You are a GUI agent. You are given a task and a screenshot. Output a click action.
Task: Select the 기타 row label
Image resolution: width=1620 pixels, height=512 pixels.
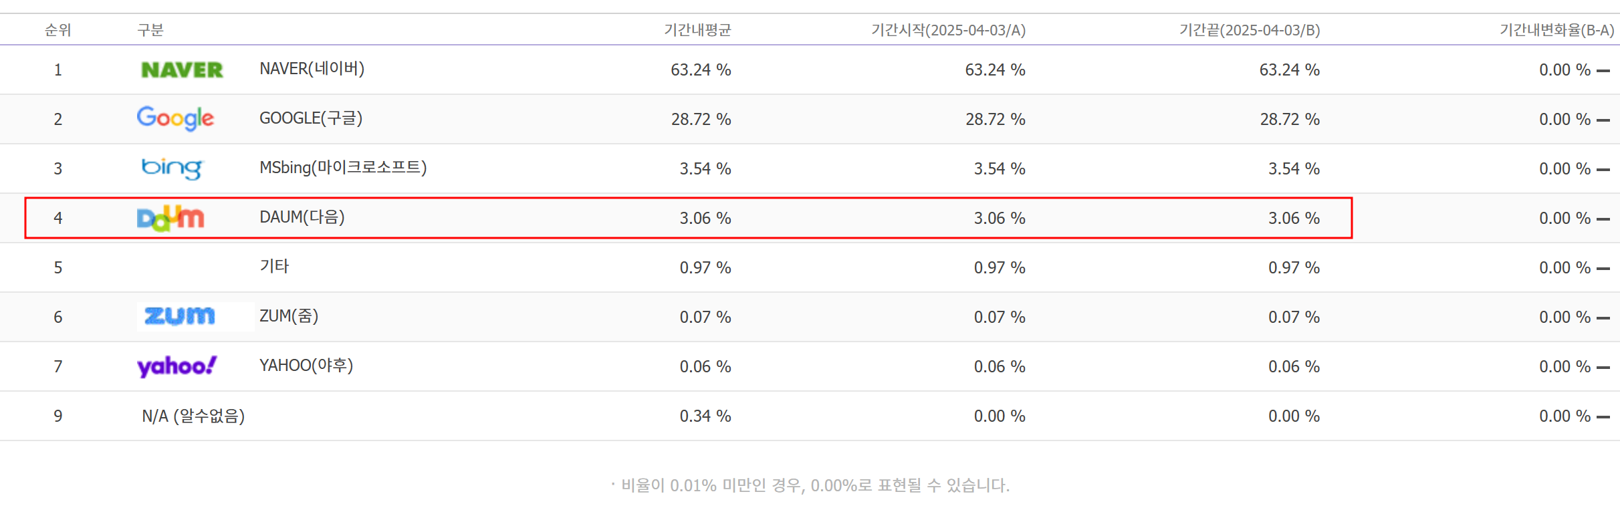pyautogui.click(x=274, y=266)
